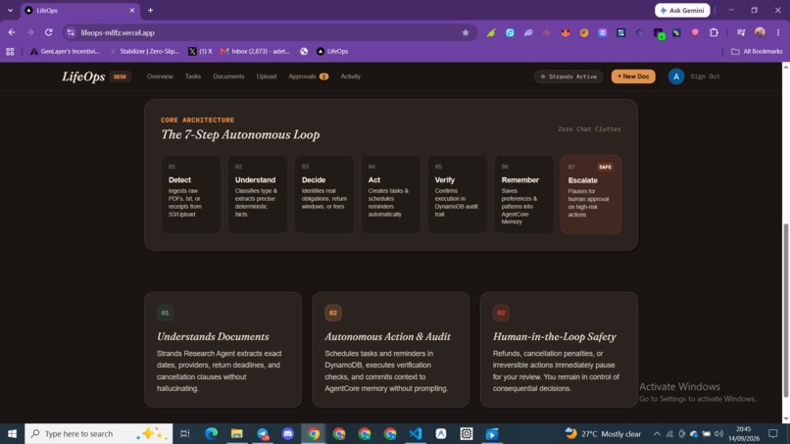This screenshot has width=790, height=444.
Task: Create a document with + New Doc
Action: (x=633, y=76)
